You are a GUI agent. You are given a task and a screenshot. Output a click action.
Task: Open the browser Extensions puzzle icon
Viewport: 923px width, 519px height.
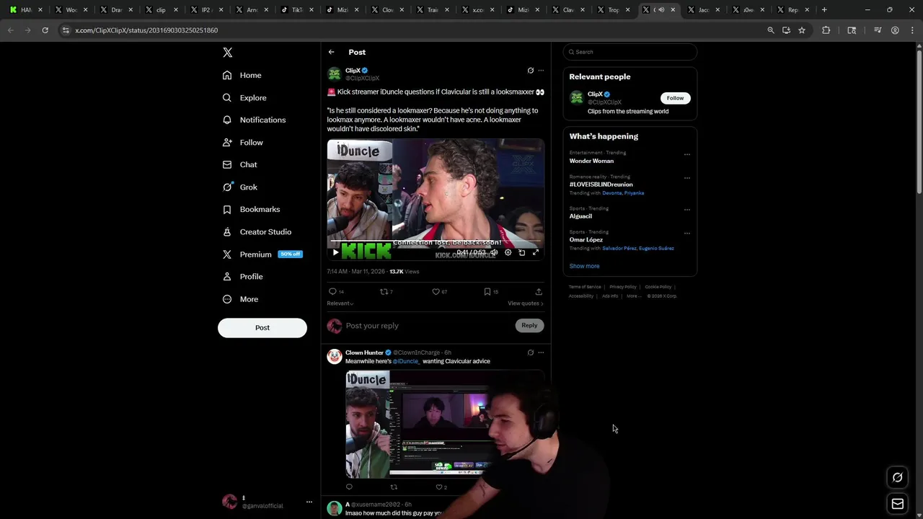pyautogui.click(x=826, y=30)
